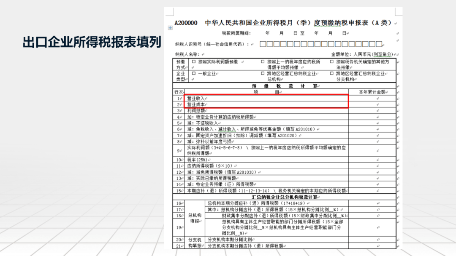Check the 按照实际利润额预缴 checkbox
Screen dimensions: 456x256
[194, 61]
